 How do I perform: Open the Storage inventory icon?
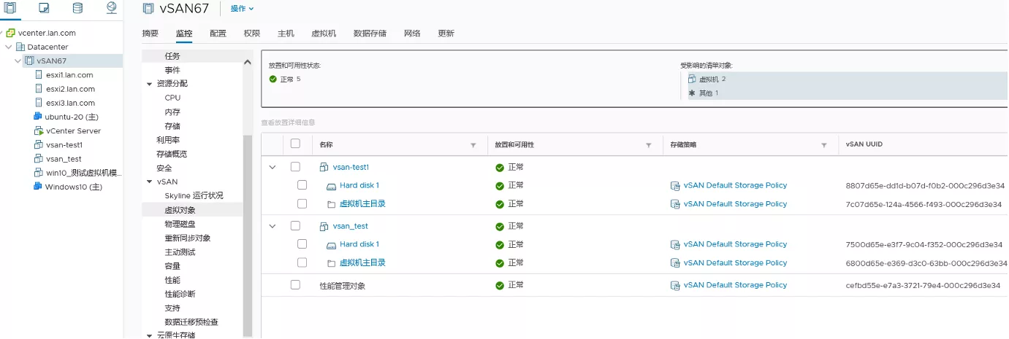coord(77,8)
